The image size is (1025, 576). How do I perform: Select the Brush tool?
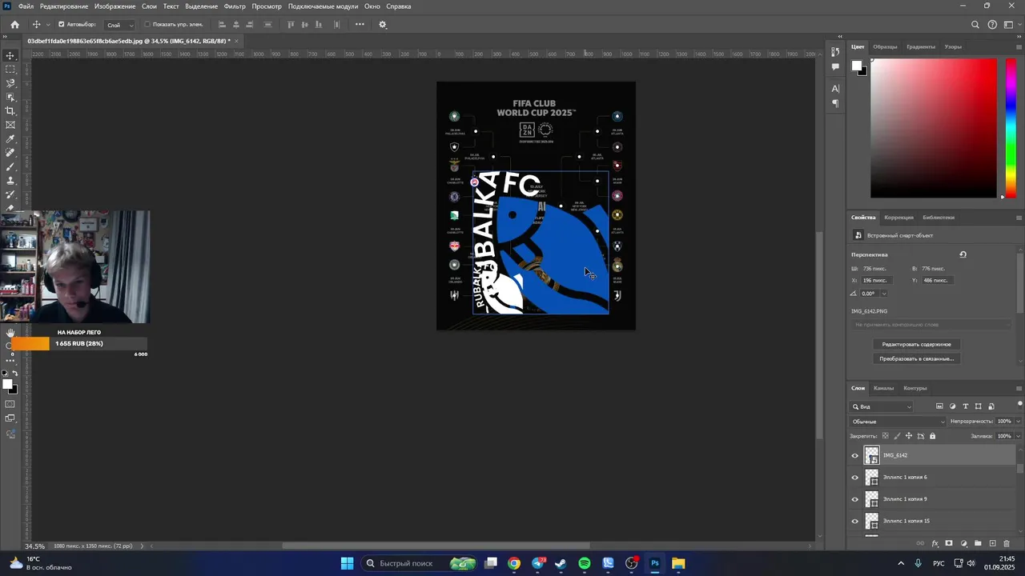tap(10, 166)
